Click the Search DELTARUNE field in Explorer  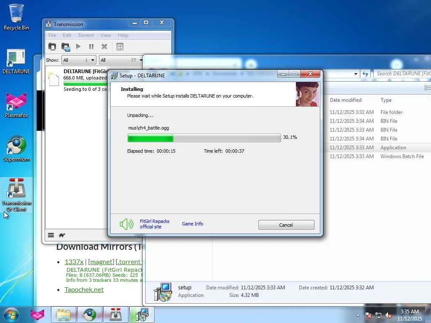point(403,74)
